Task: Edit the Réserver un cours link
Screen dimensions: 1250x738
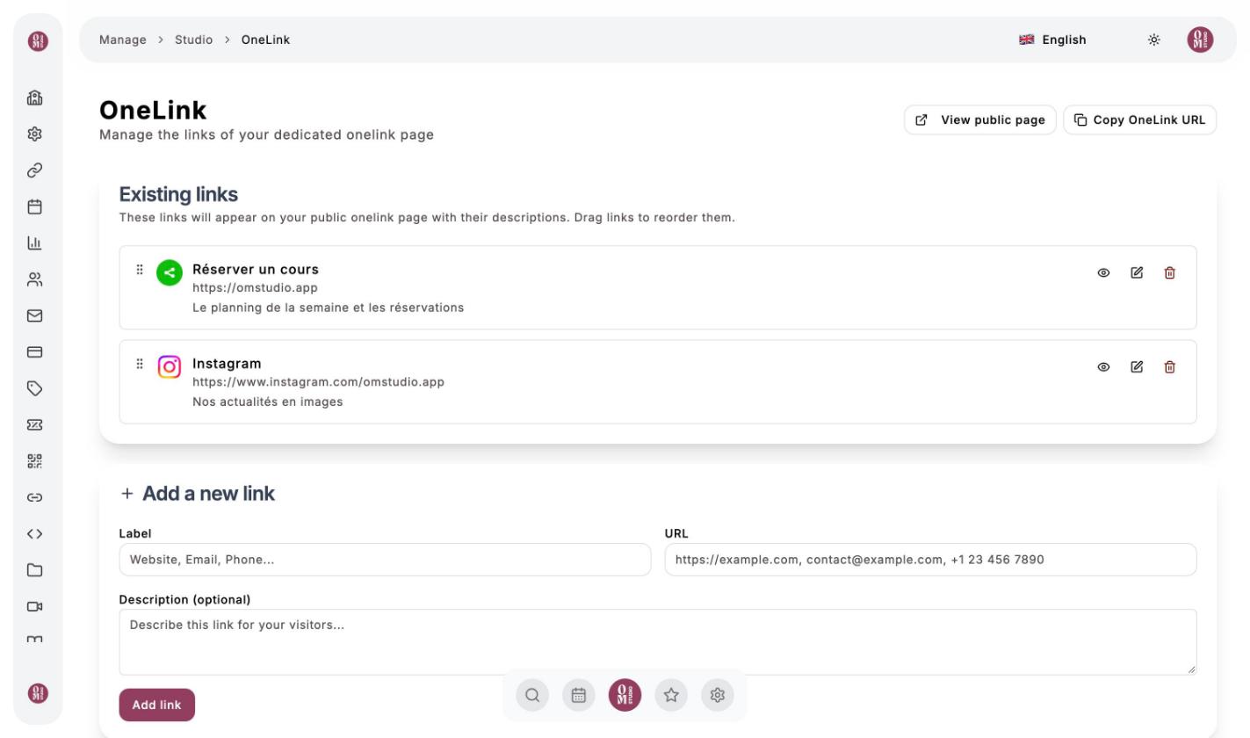Action: click(1137, 272)
